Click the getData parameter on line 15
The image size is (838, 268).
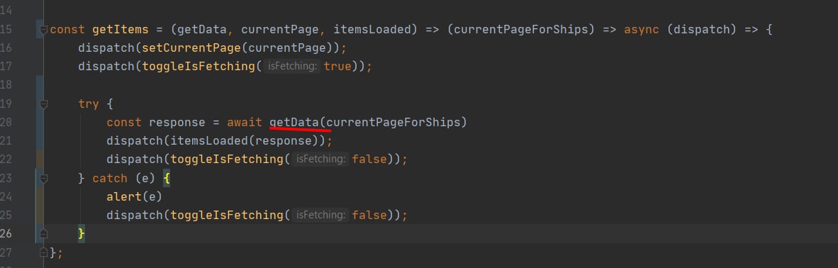[202, 29]
